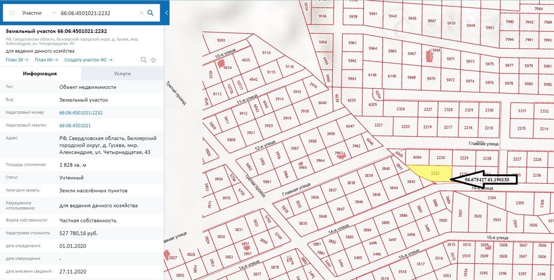Clear the cadastral number search field
Viewport: 554px width, 280px height.
point(141,13)
